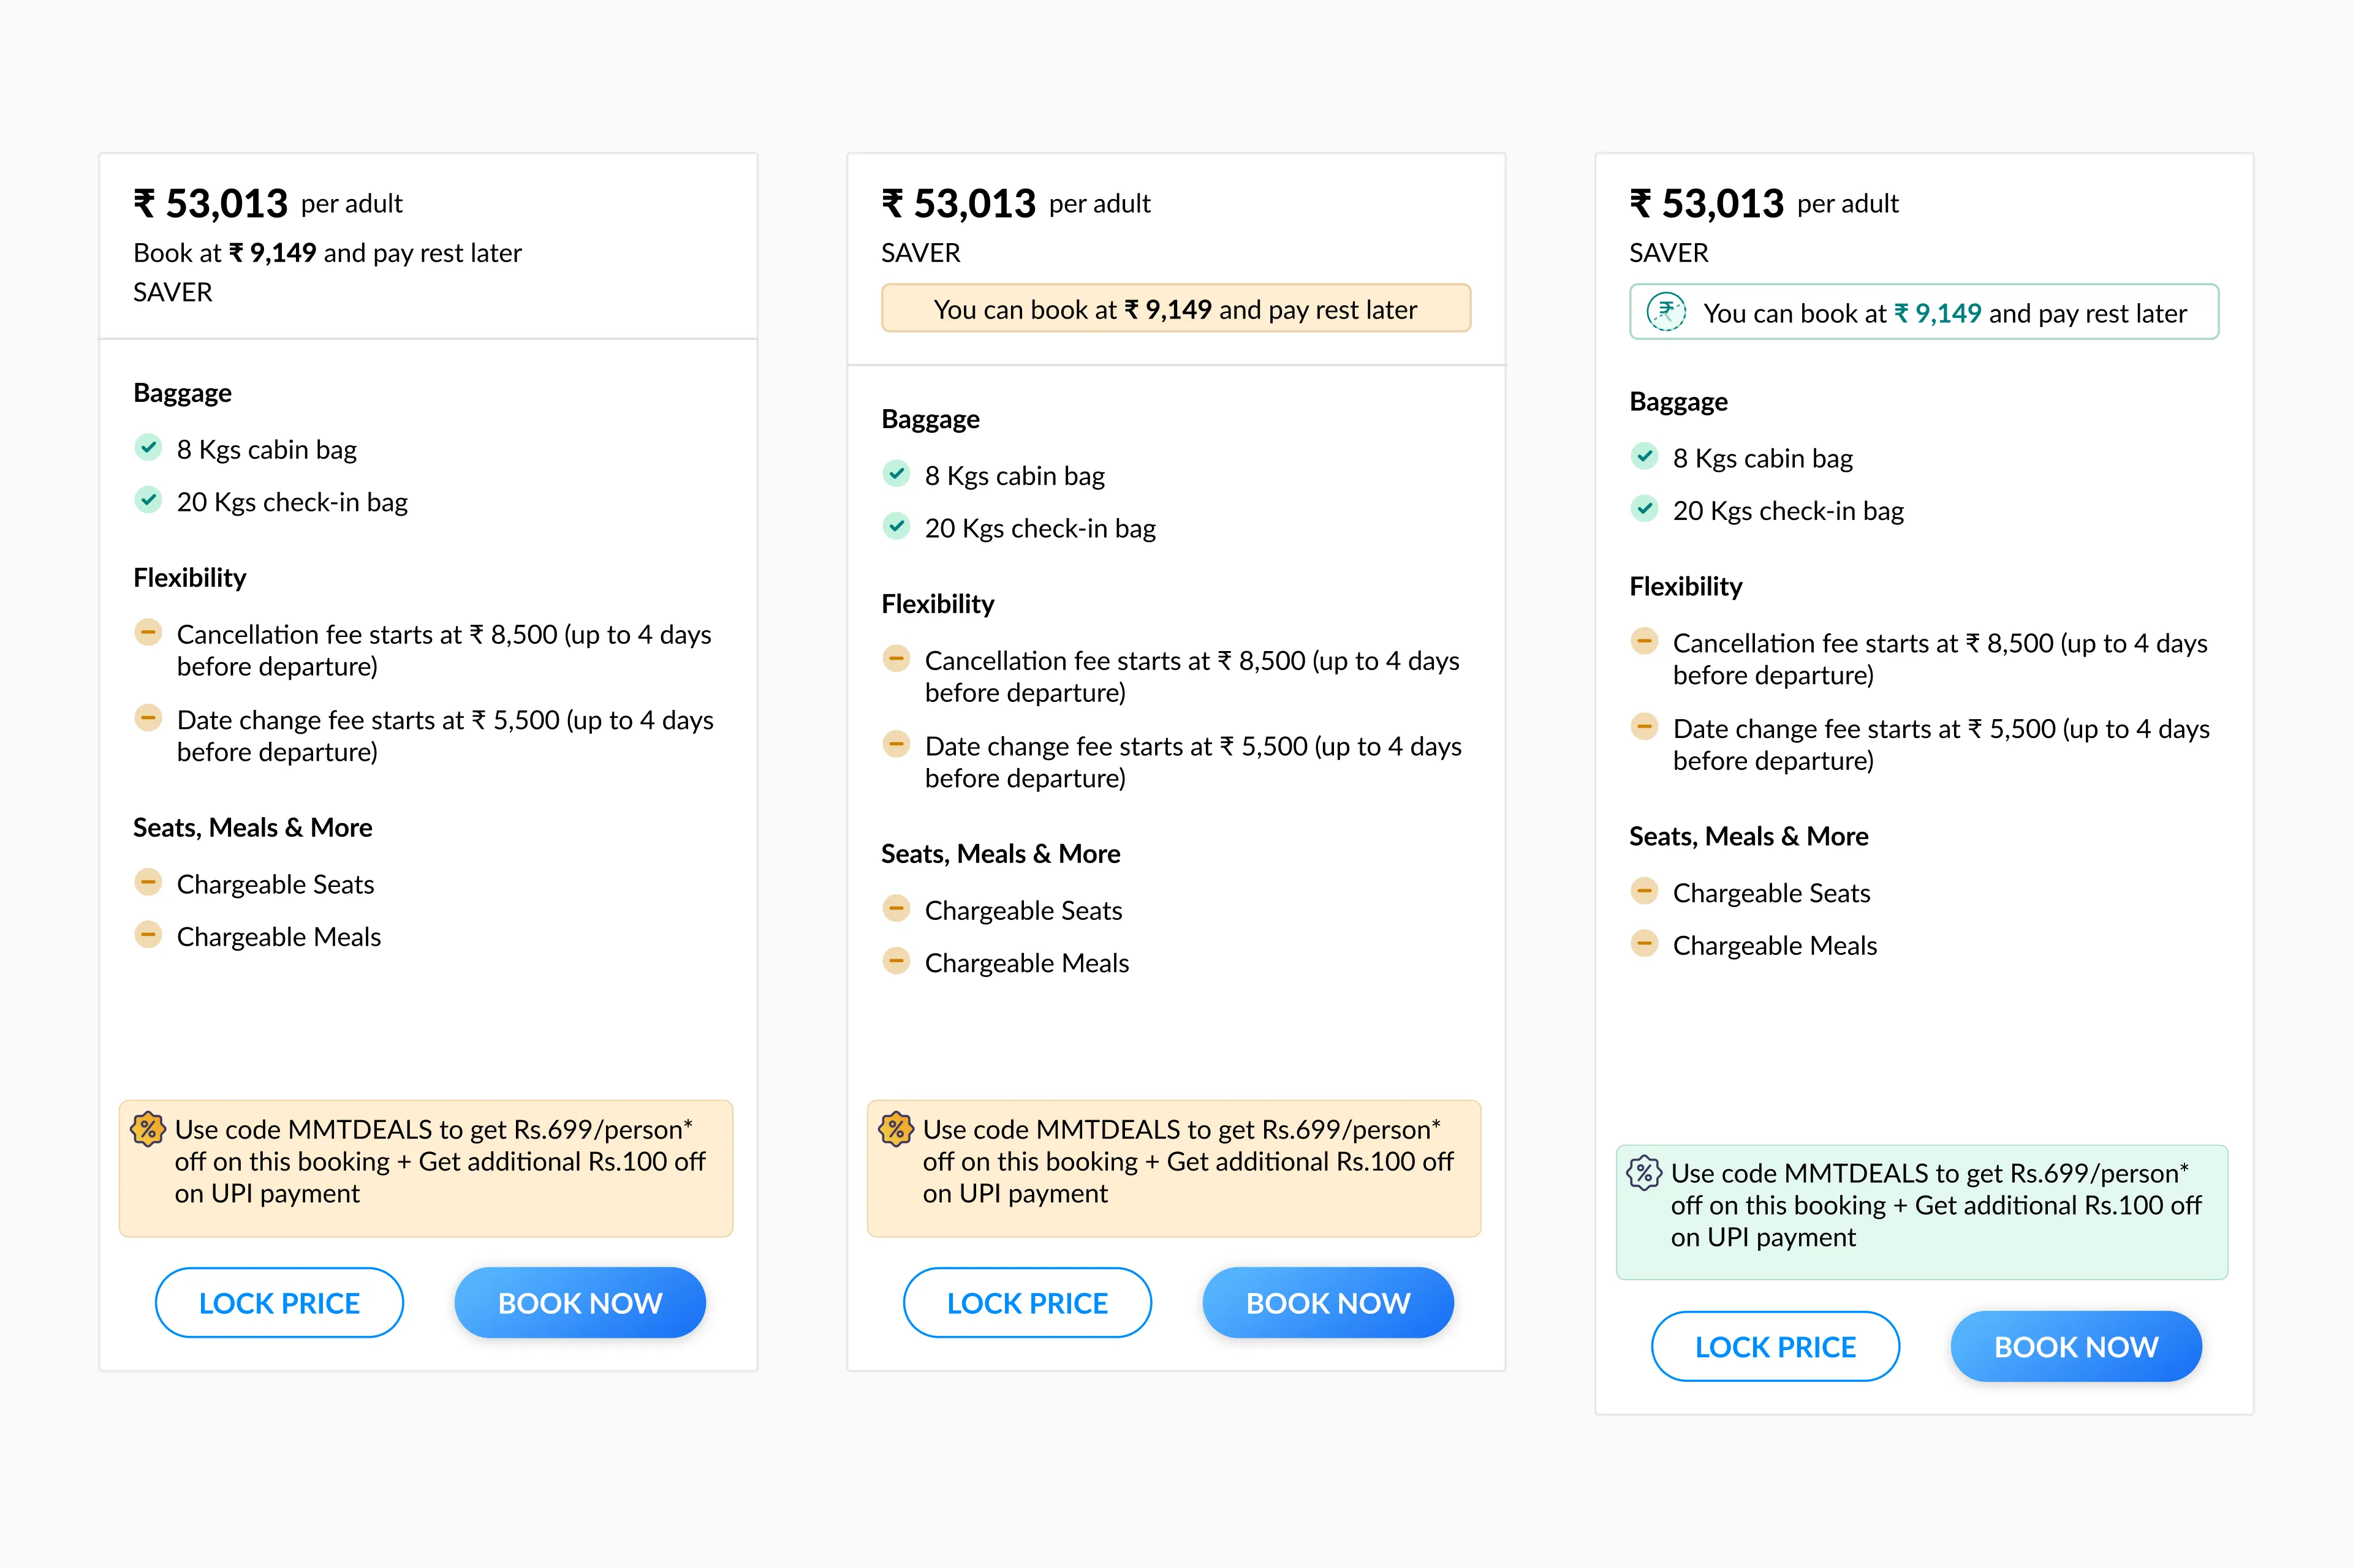
Task: Click the middle card's orange coupon percent icon
Action: 895,1129
